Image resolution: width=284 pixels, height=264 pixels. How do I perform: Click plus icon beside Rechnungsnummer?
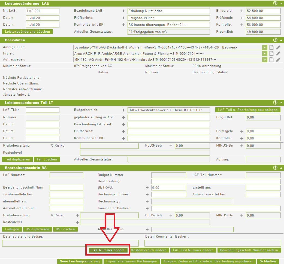coord(147,195)
